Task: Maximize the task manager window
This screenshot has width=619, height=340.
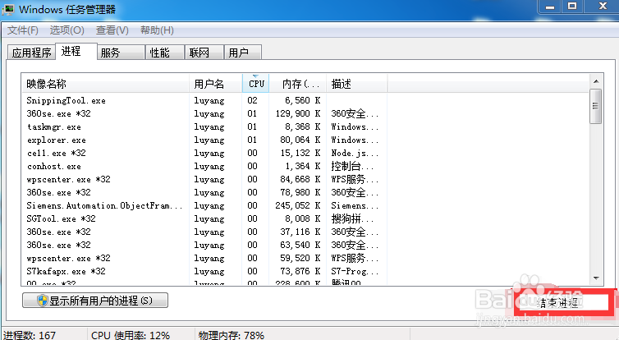Action: 572,7
